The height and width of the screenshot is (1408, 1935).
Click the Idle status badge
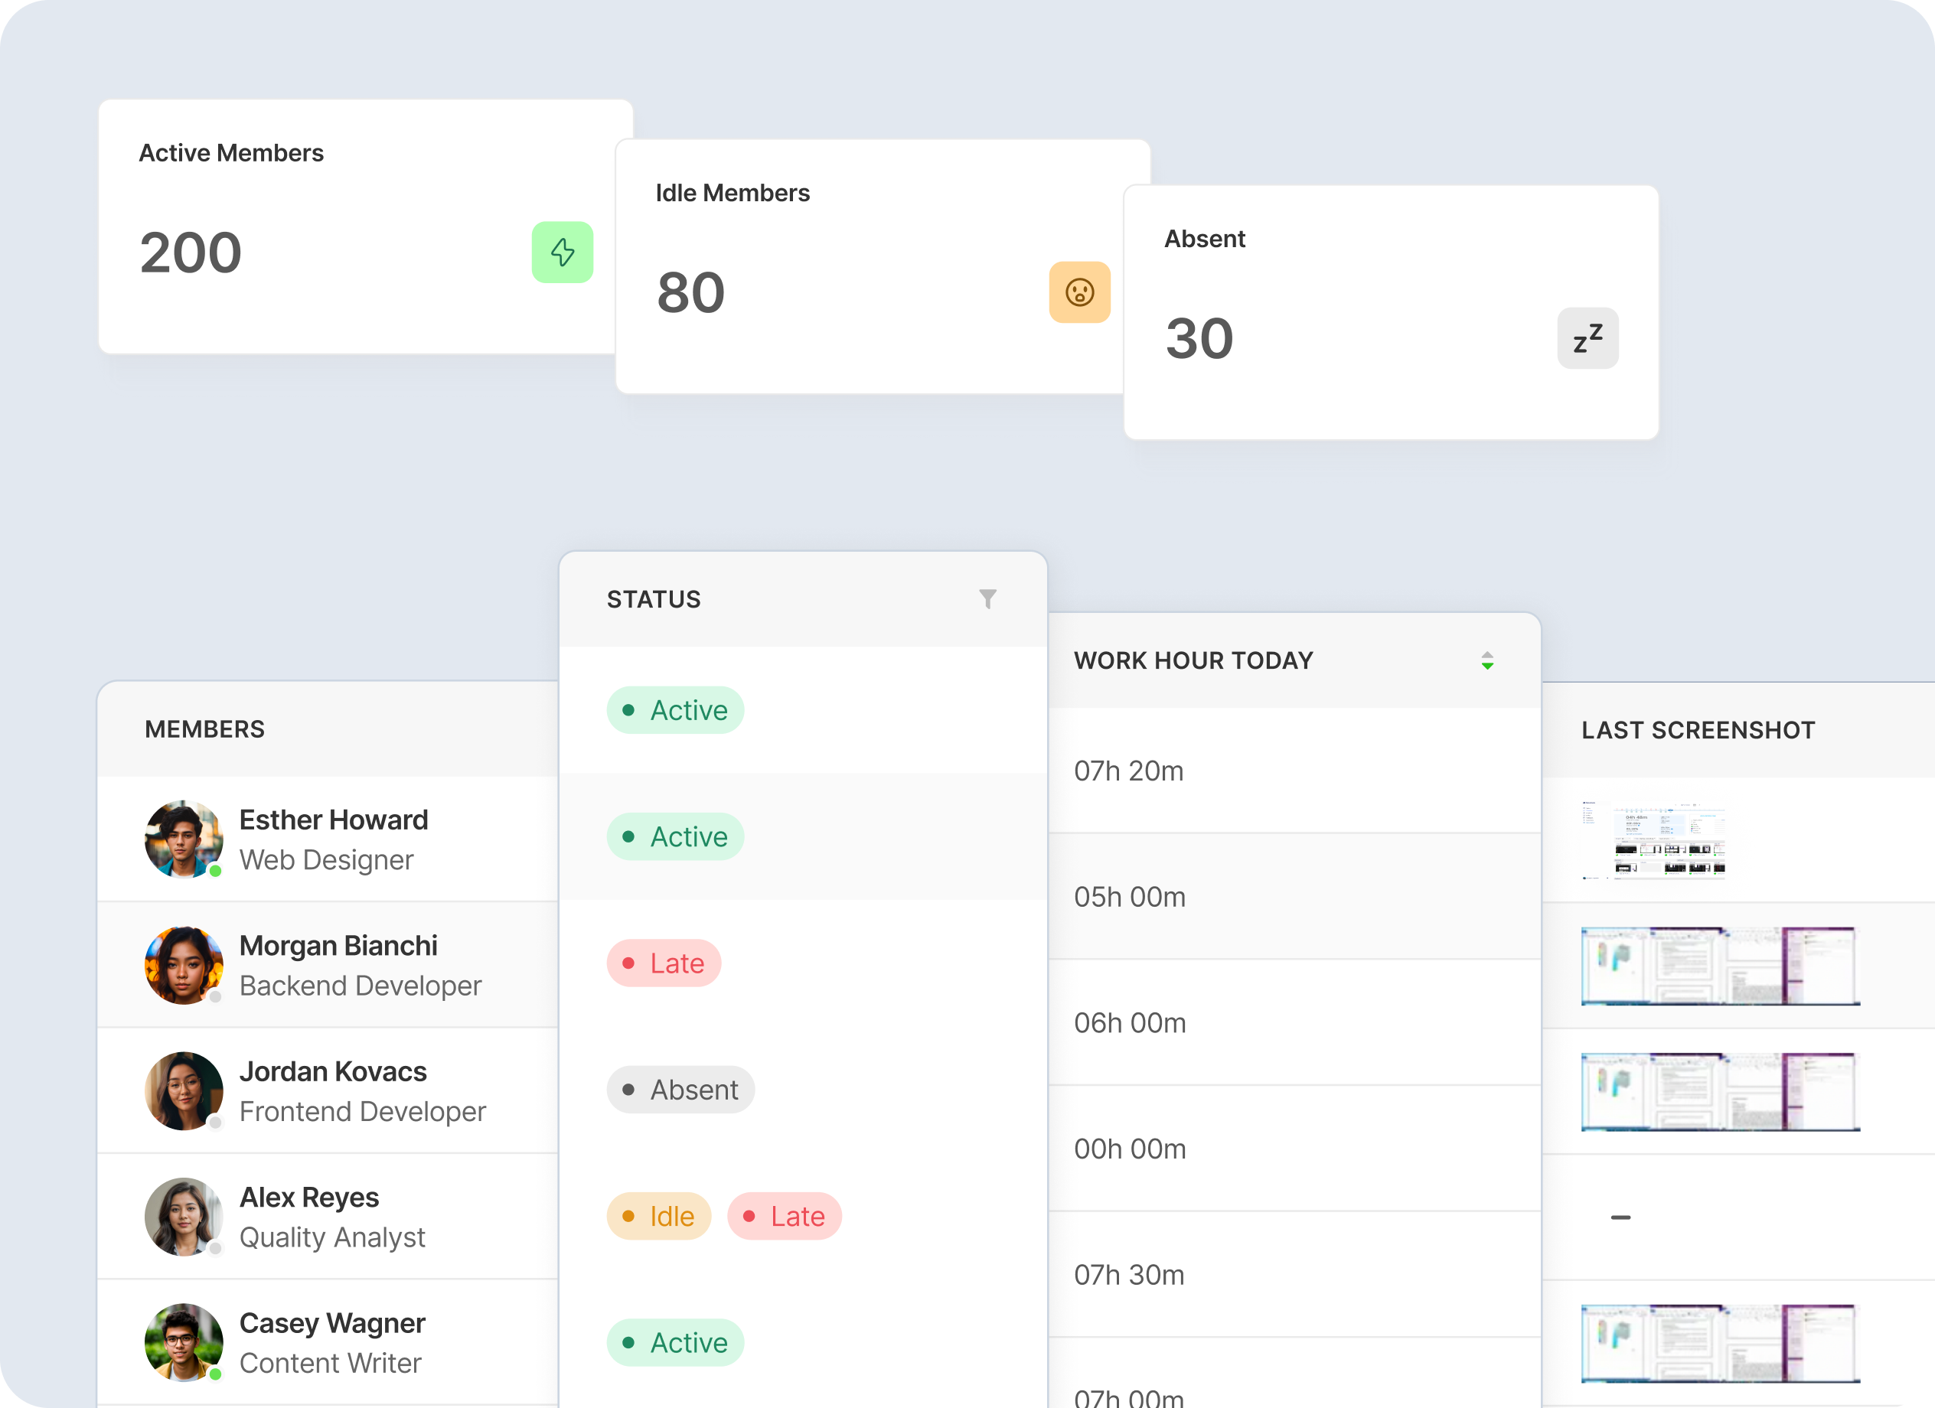(659, 1216)
